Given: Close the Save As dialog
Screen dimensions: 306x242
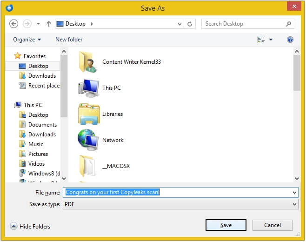Looking at the screenshot, I should coord(294,7).
